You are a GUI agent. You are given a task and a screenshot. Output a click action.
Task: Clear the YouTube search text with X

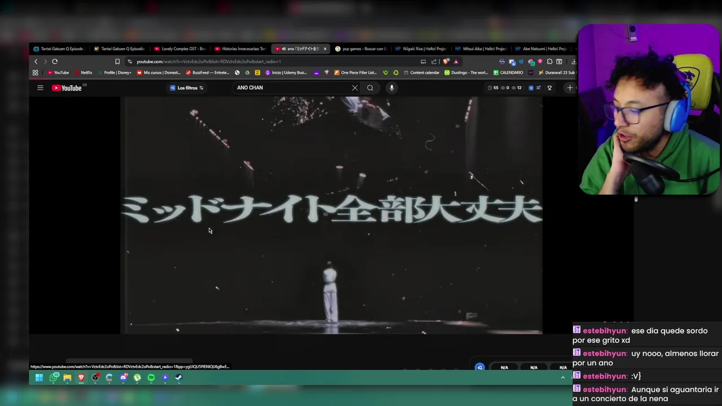[355, 88]
